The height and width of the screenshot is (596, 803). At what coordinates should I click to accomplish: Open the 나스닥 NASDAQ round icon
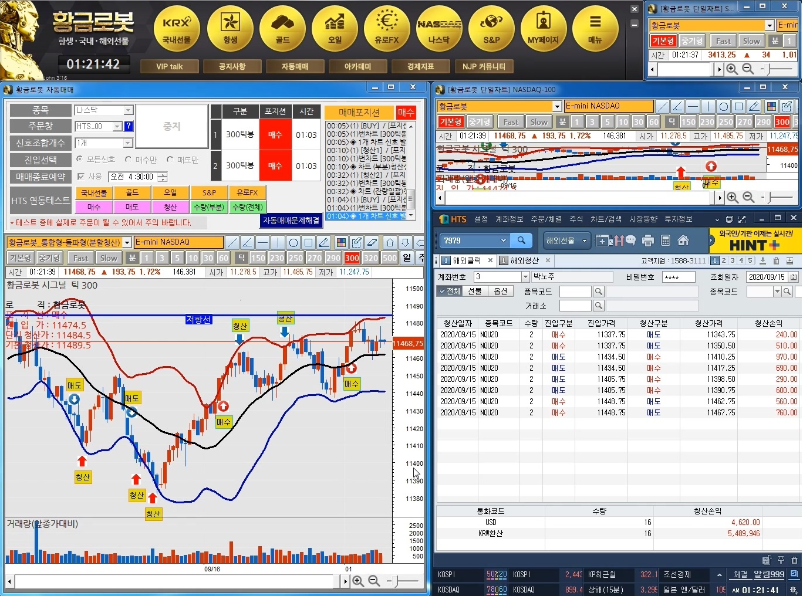[439, 29]
